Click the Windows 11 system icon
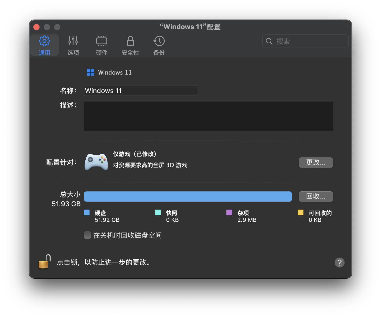 point(90,72)
